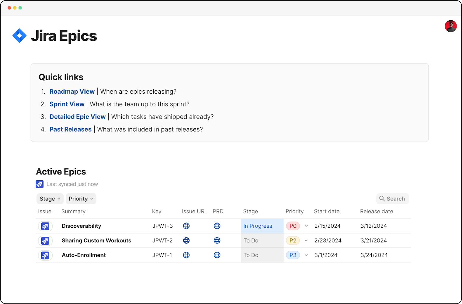Go to the Sprint View link
462x304 pixels.
click(67, 104)
